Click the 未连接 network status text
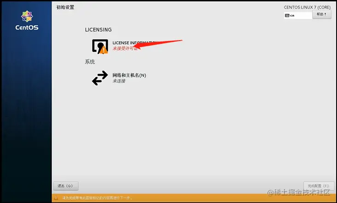 [x=119, y=81]
